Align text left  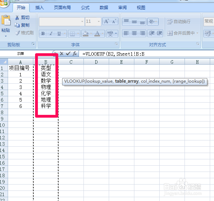[x=126, y=33]
